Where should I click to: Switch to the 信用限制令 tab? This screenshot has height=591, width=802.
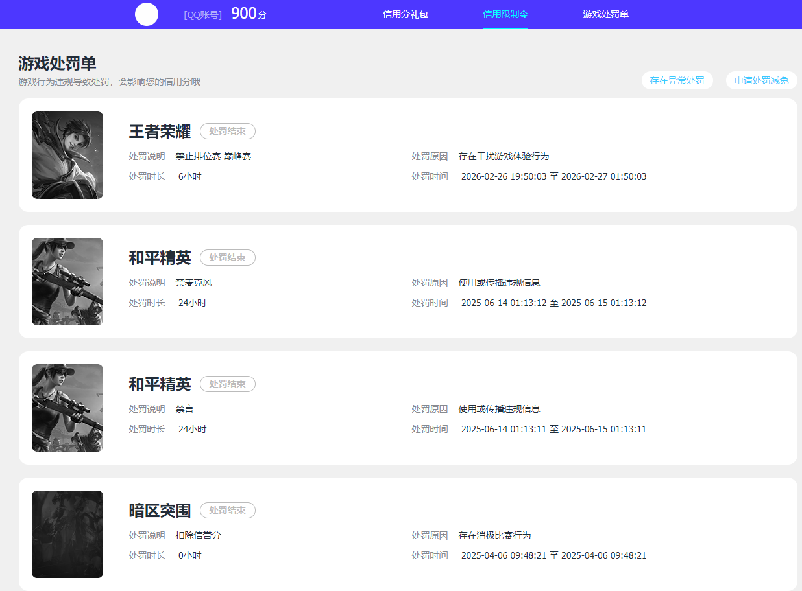(505, 14)
